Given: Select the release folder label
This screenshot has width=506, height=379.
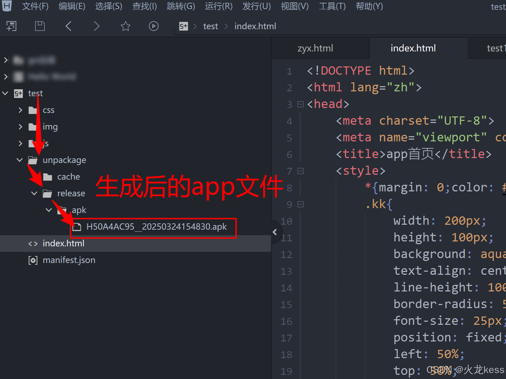Looking at the screenshot, I should click(x=71, y=193).
